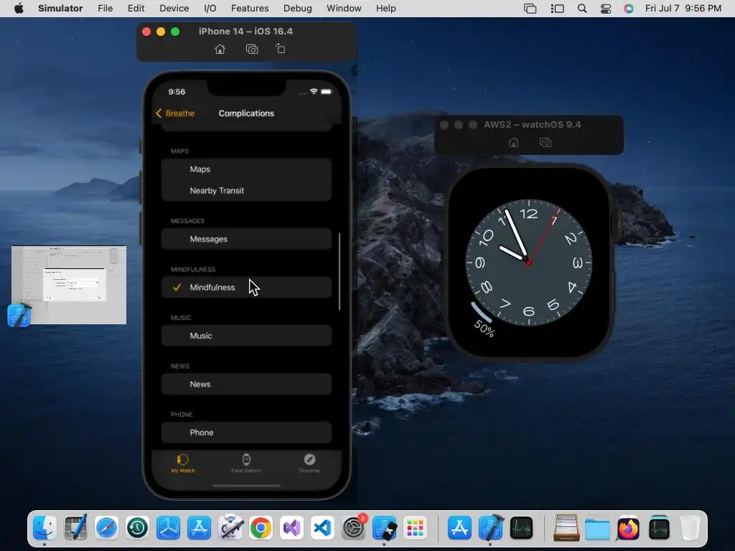Select the Nearby Transit complication
The image size is (735, 551).
(247, 191)
